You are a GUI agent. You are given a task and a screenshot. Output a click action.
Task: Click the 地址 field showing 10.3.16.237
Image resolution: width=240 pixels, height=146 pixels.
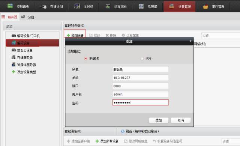(140, 78)
